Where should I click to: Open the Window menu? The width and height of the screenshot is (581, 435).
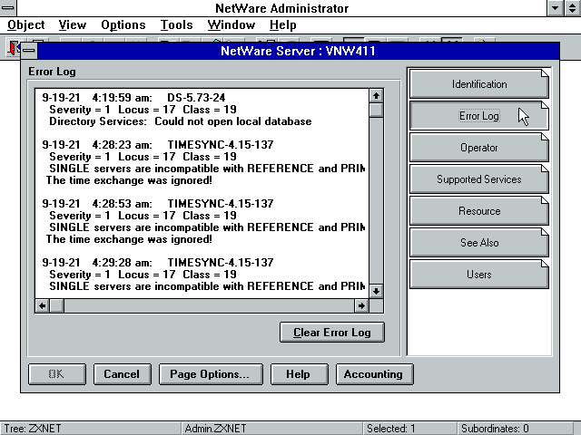(x=231, y=25)
